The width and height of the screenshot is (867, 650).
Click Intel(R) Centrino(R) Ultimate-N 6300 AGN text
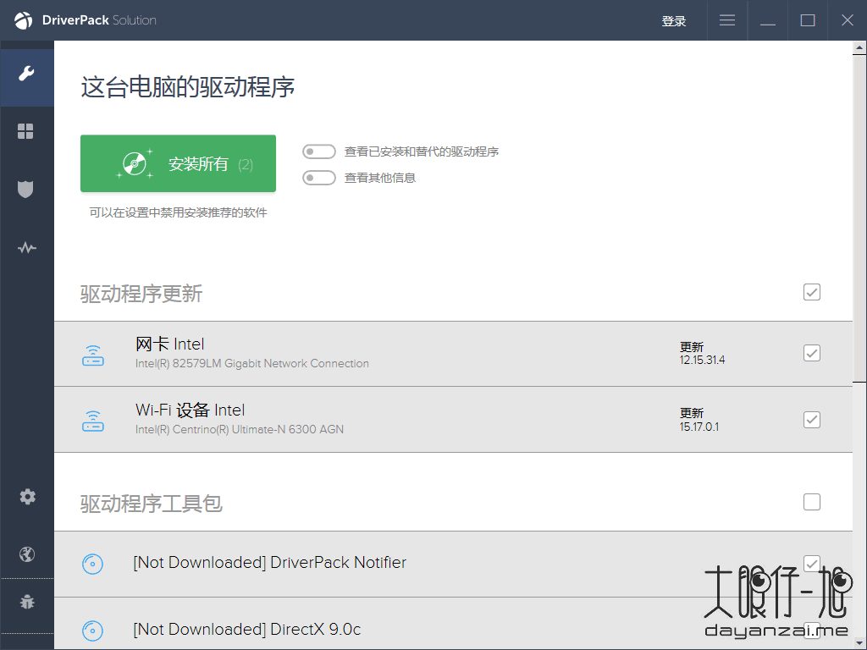click(240, 429)
